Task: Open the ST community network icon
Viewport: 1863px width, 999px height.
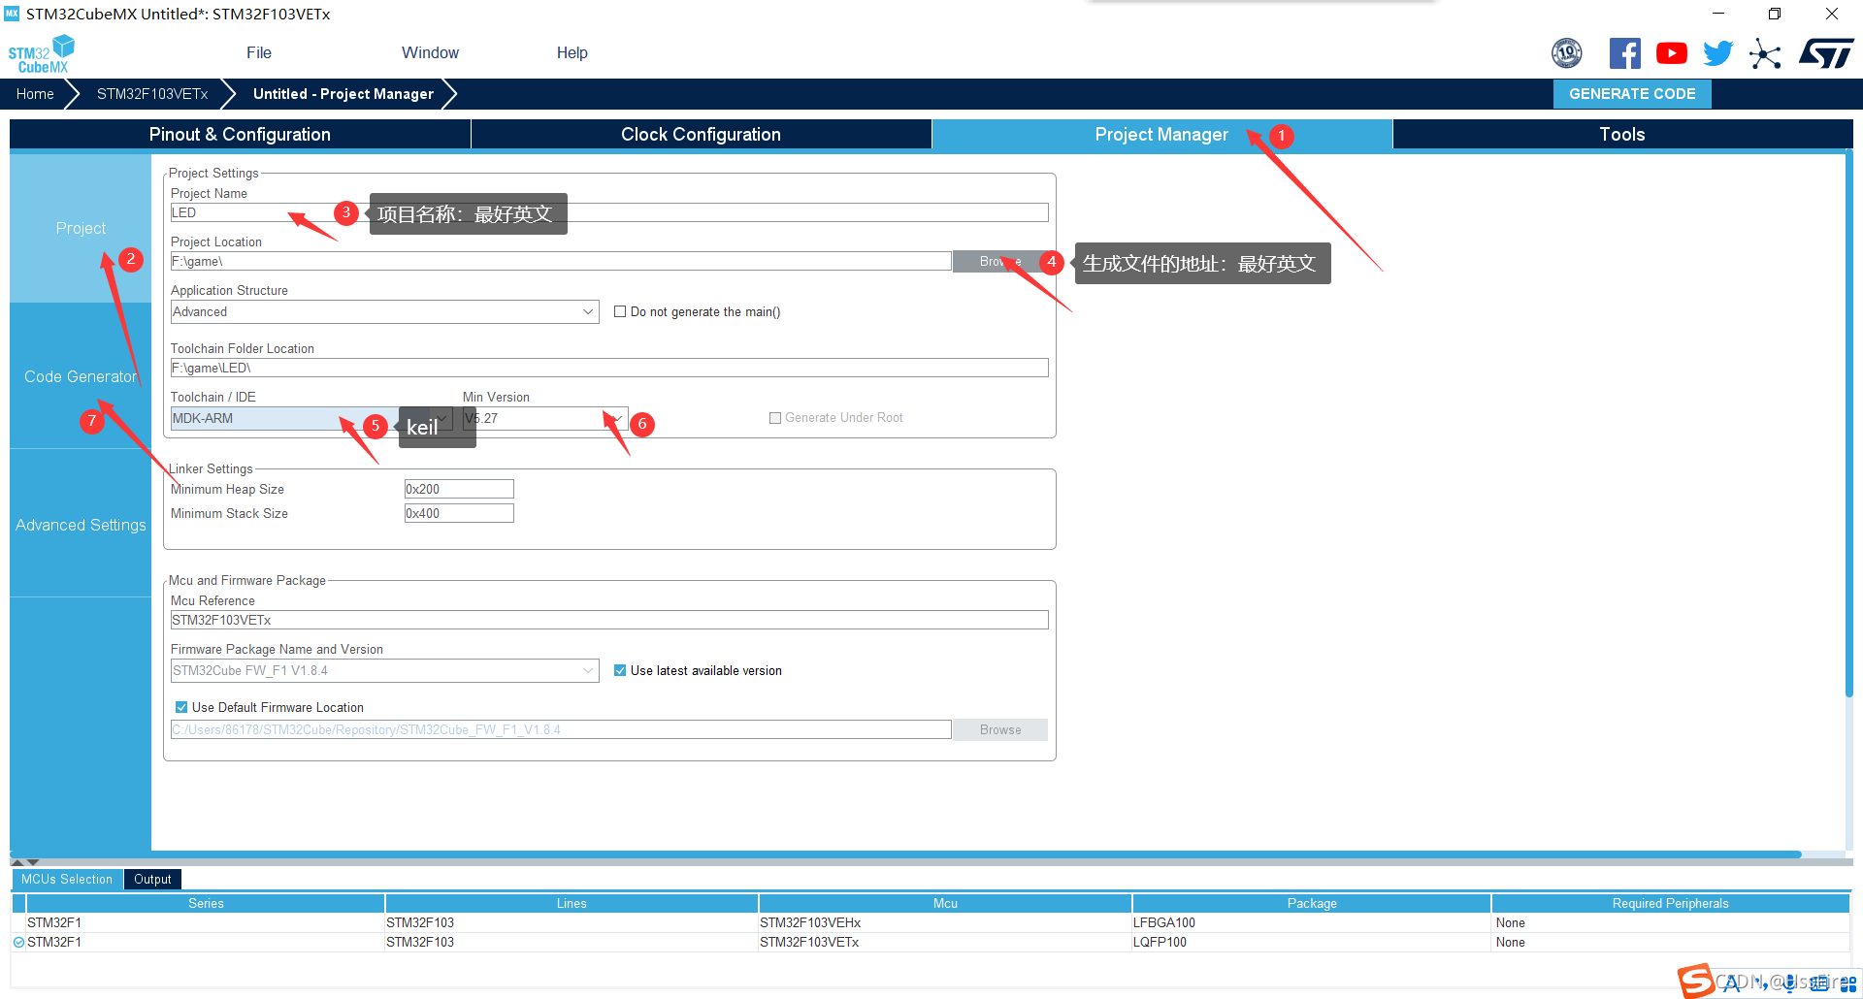Action: click(x=1765, y=53)
